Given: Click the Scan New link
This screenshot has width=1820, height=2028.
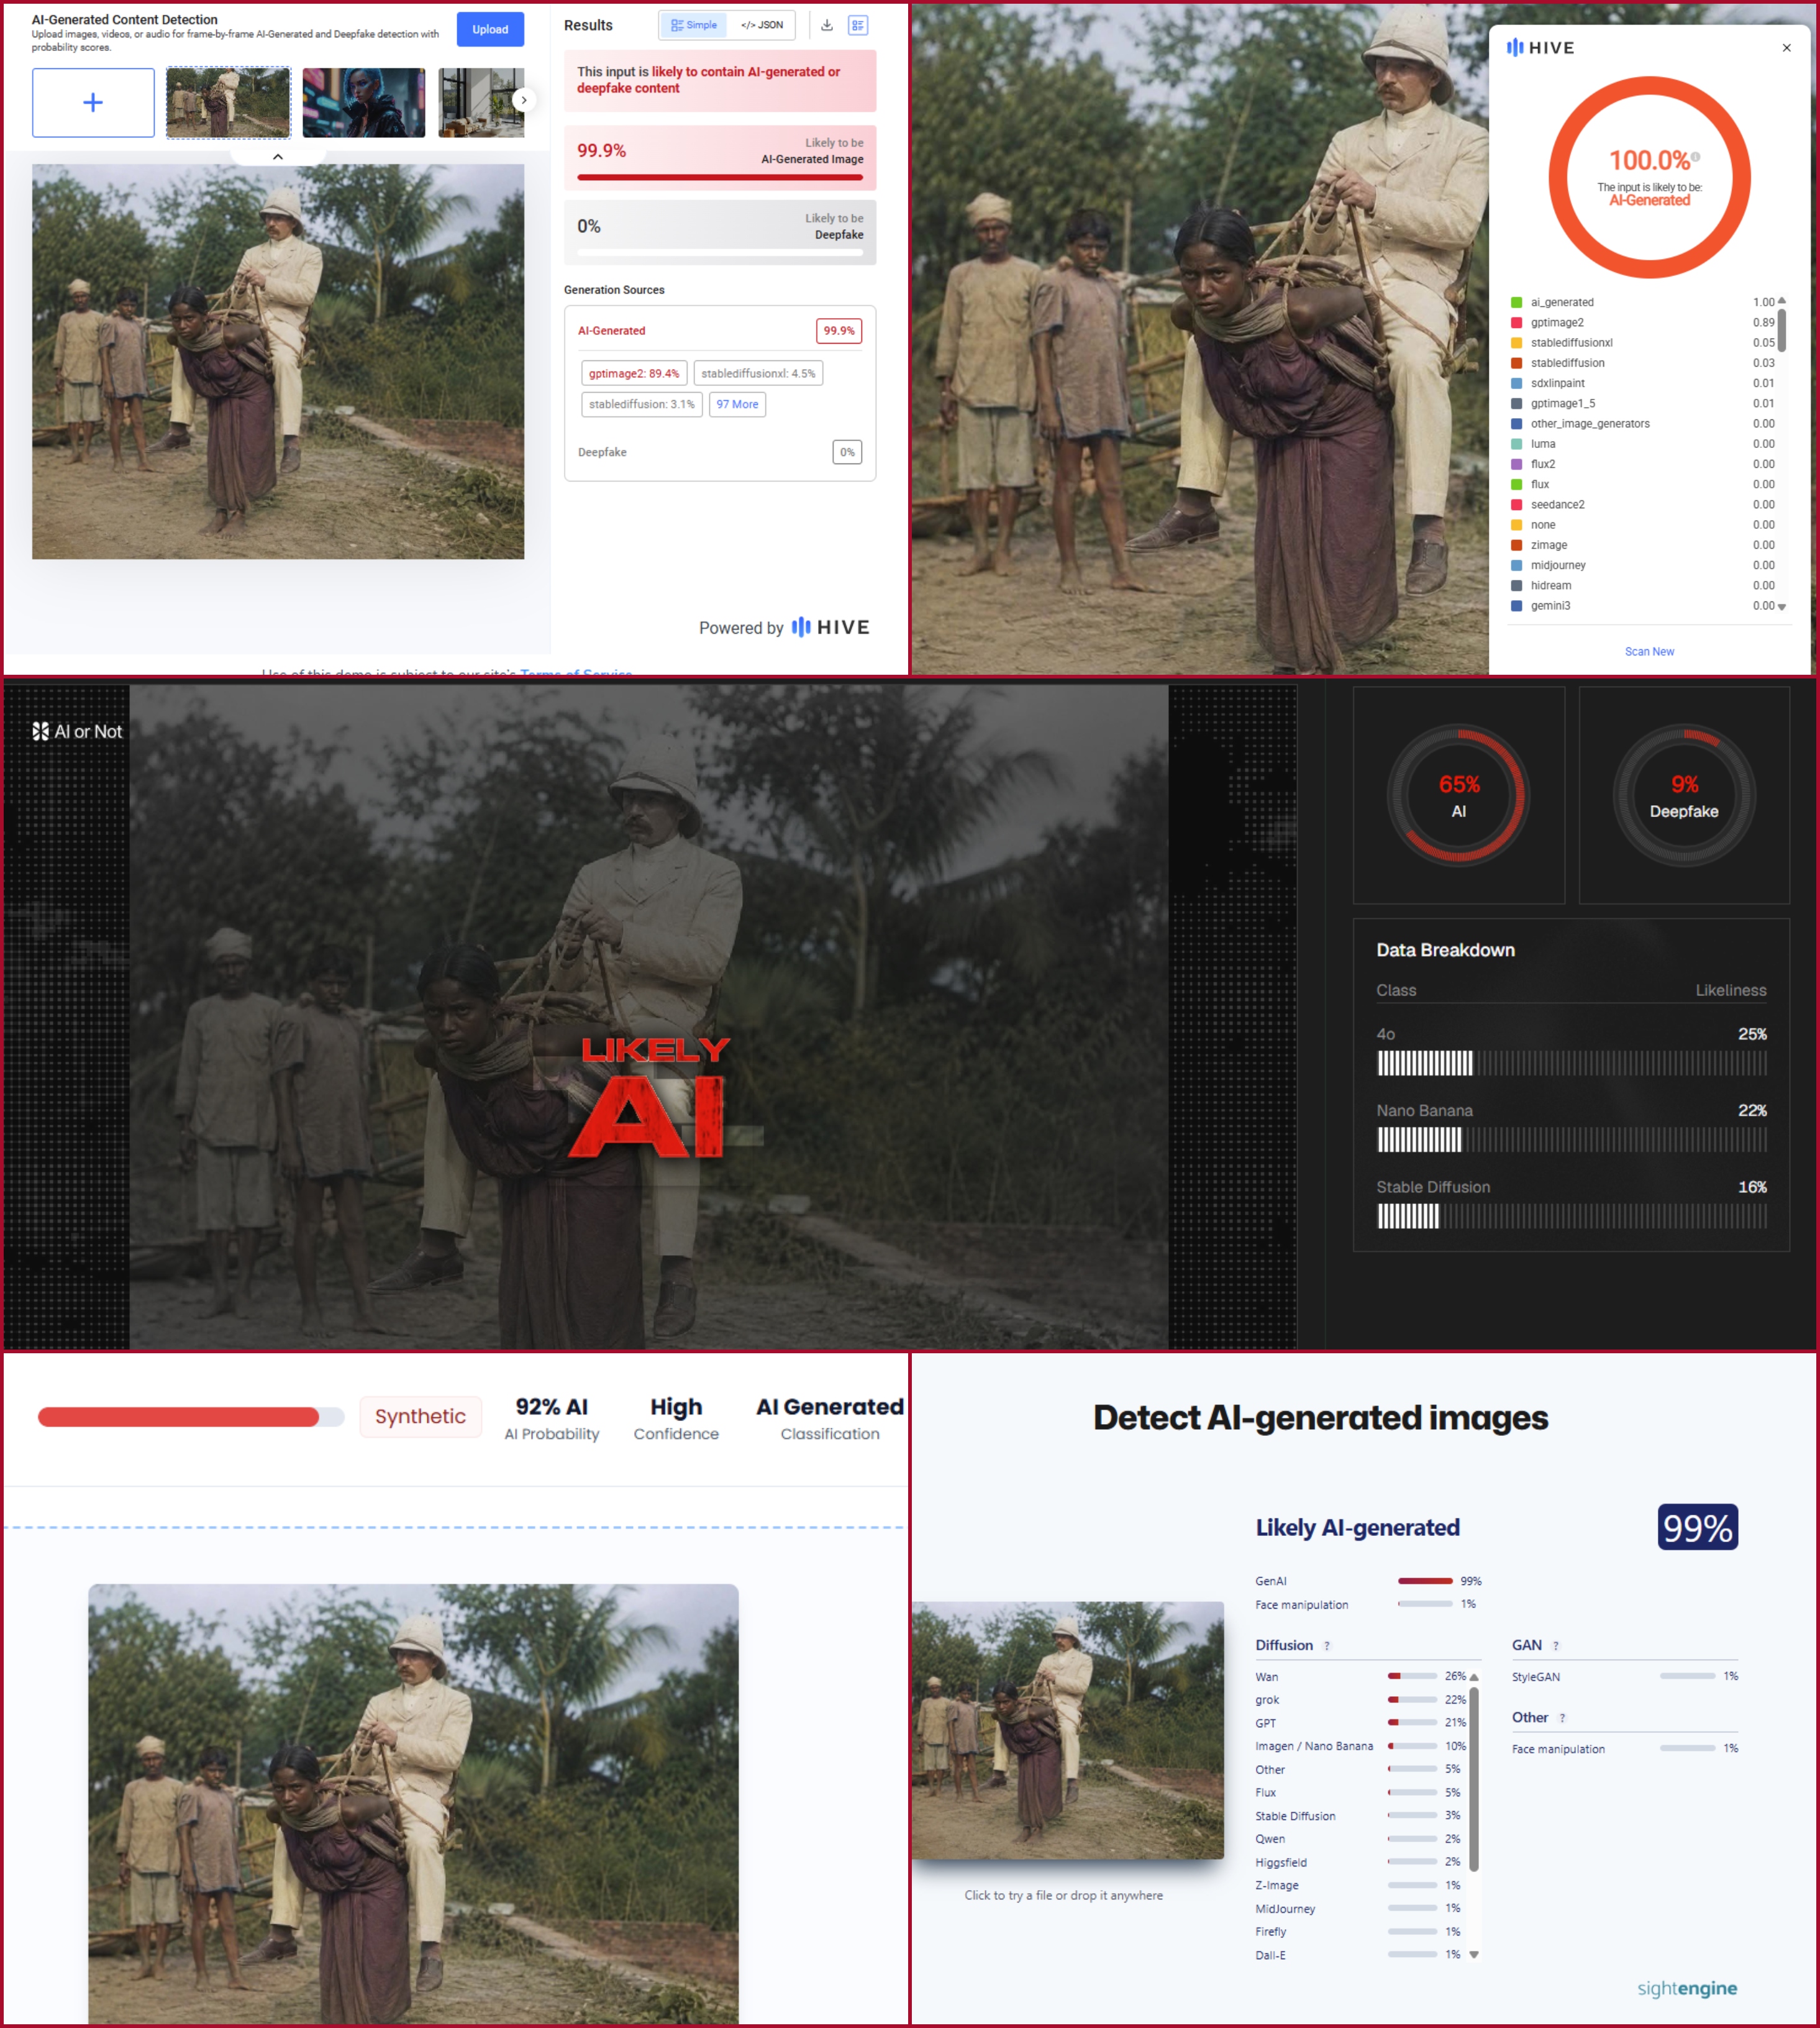Looking at the screenshot, I should point(1649,651).
